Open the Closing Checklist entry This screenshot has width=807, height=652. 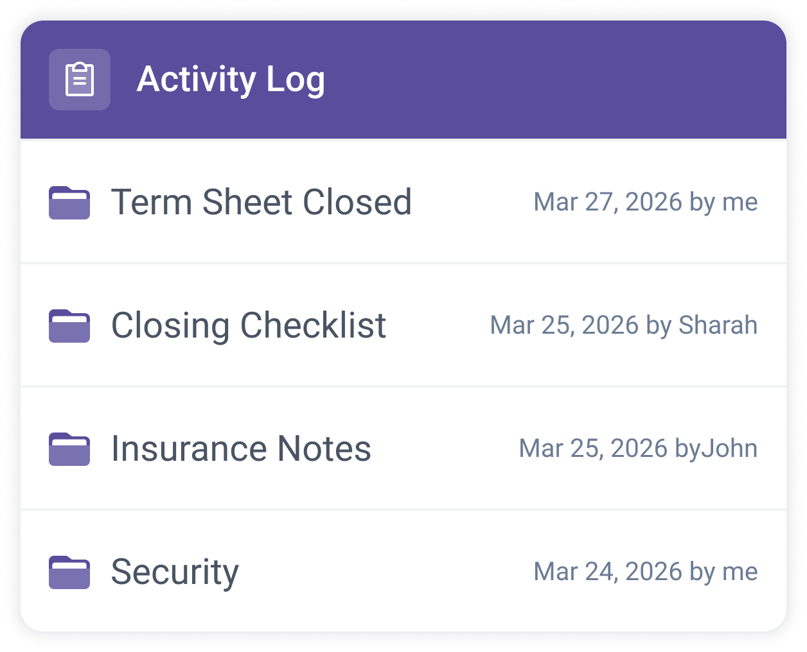tap(249, 325)
